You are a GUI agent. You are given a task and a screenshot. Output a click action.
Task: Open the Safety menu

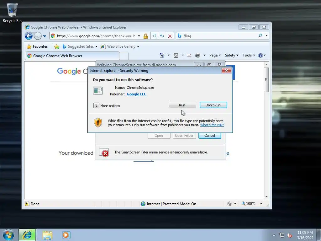[x=232, y=55]
